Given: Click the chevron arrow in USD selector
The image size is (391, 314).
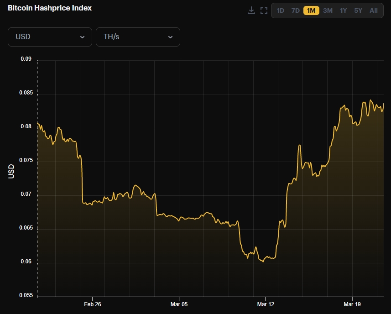Looking at the screenshot, I should 82,37.
